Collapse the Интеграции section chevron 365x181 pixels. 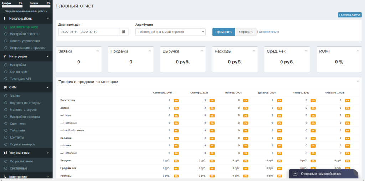click(x=47, y=56)
